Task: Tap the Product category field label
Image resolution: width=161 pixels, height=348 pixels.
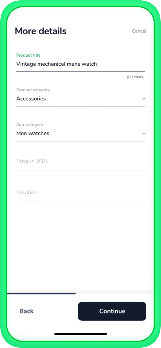Action: [33, 90]
